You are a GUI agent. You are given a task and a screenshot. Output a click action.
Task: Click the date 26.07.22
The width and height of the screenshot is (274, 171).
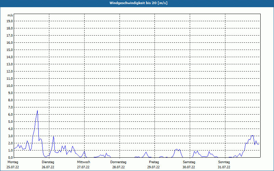click(x=48, y=167)
